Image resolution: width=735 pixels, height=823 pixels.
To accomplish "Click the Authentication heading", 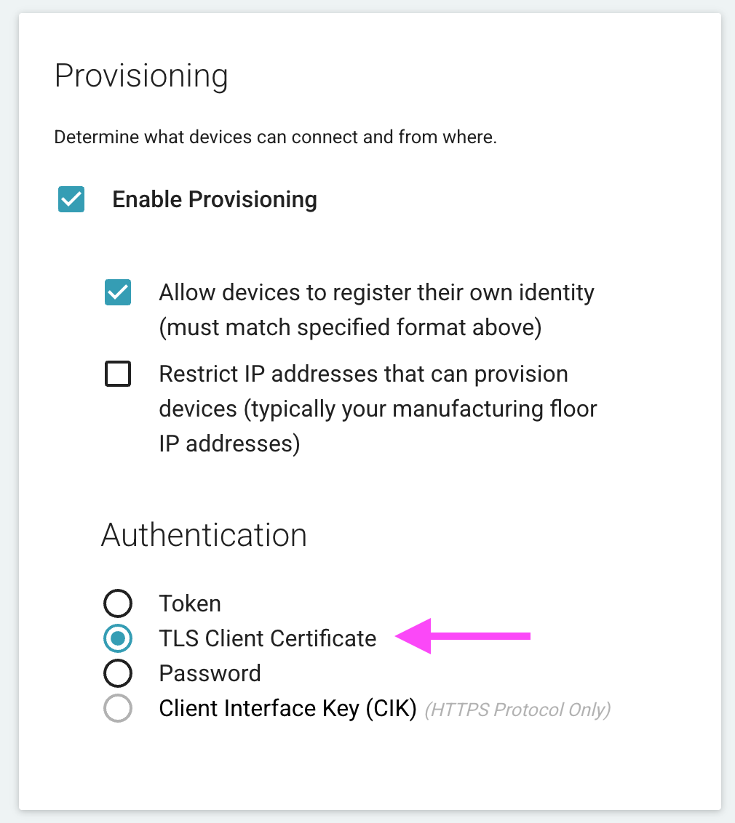I will 204,535.
